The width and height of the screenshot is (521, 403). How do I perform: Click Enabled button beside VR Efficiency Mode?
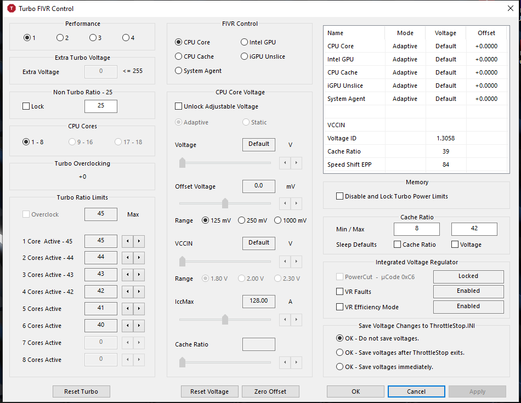(x=468, y=306)
